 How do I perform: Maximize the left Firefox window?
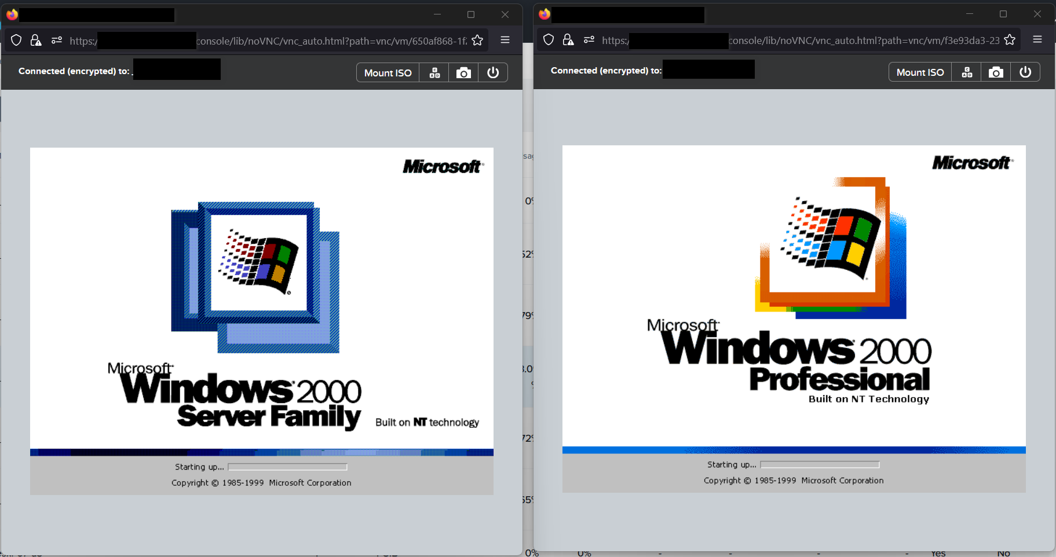(471, 14)
